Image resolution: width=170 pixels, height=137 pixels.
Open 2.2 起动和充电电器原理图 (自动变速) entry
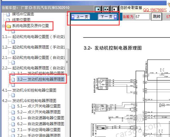(33, 68)
